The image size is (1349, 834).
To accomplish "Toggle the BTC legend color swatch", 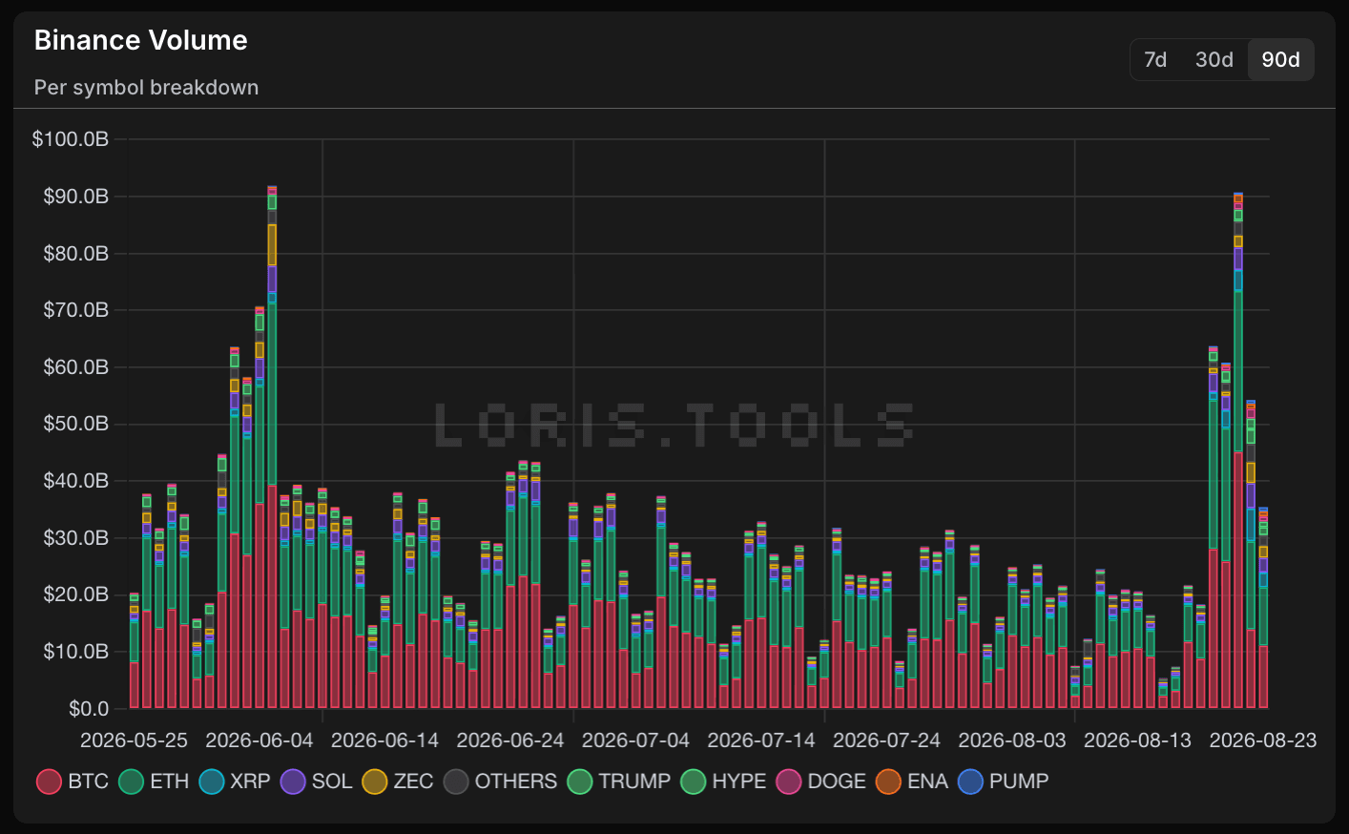I will coord(49,782).
